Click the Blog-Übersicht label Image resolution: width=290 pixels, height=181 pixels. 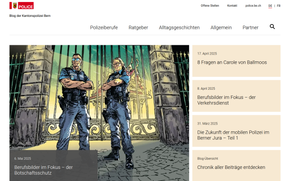click(x=207, y=159)
